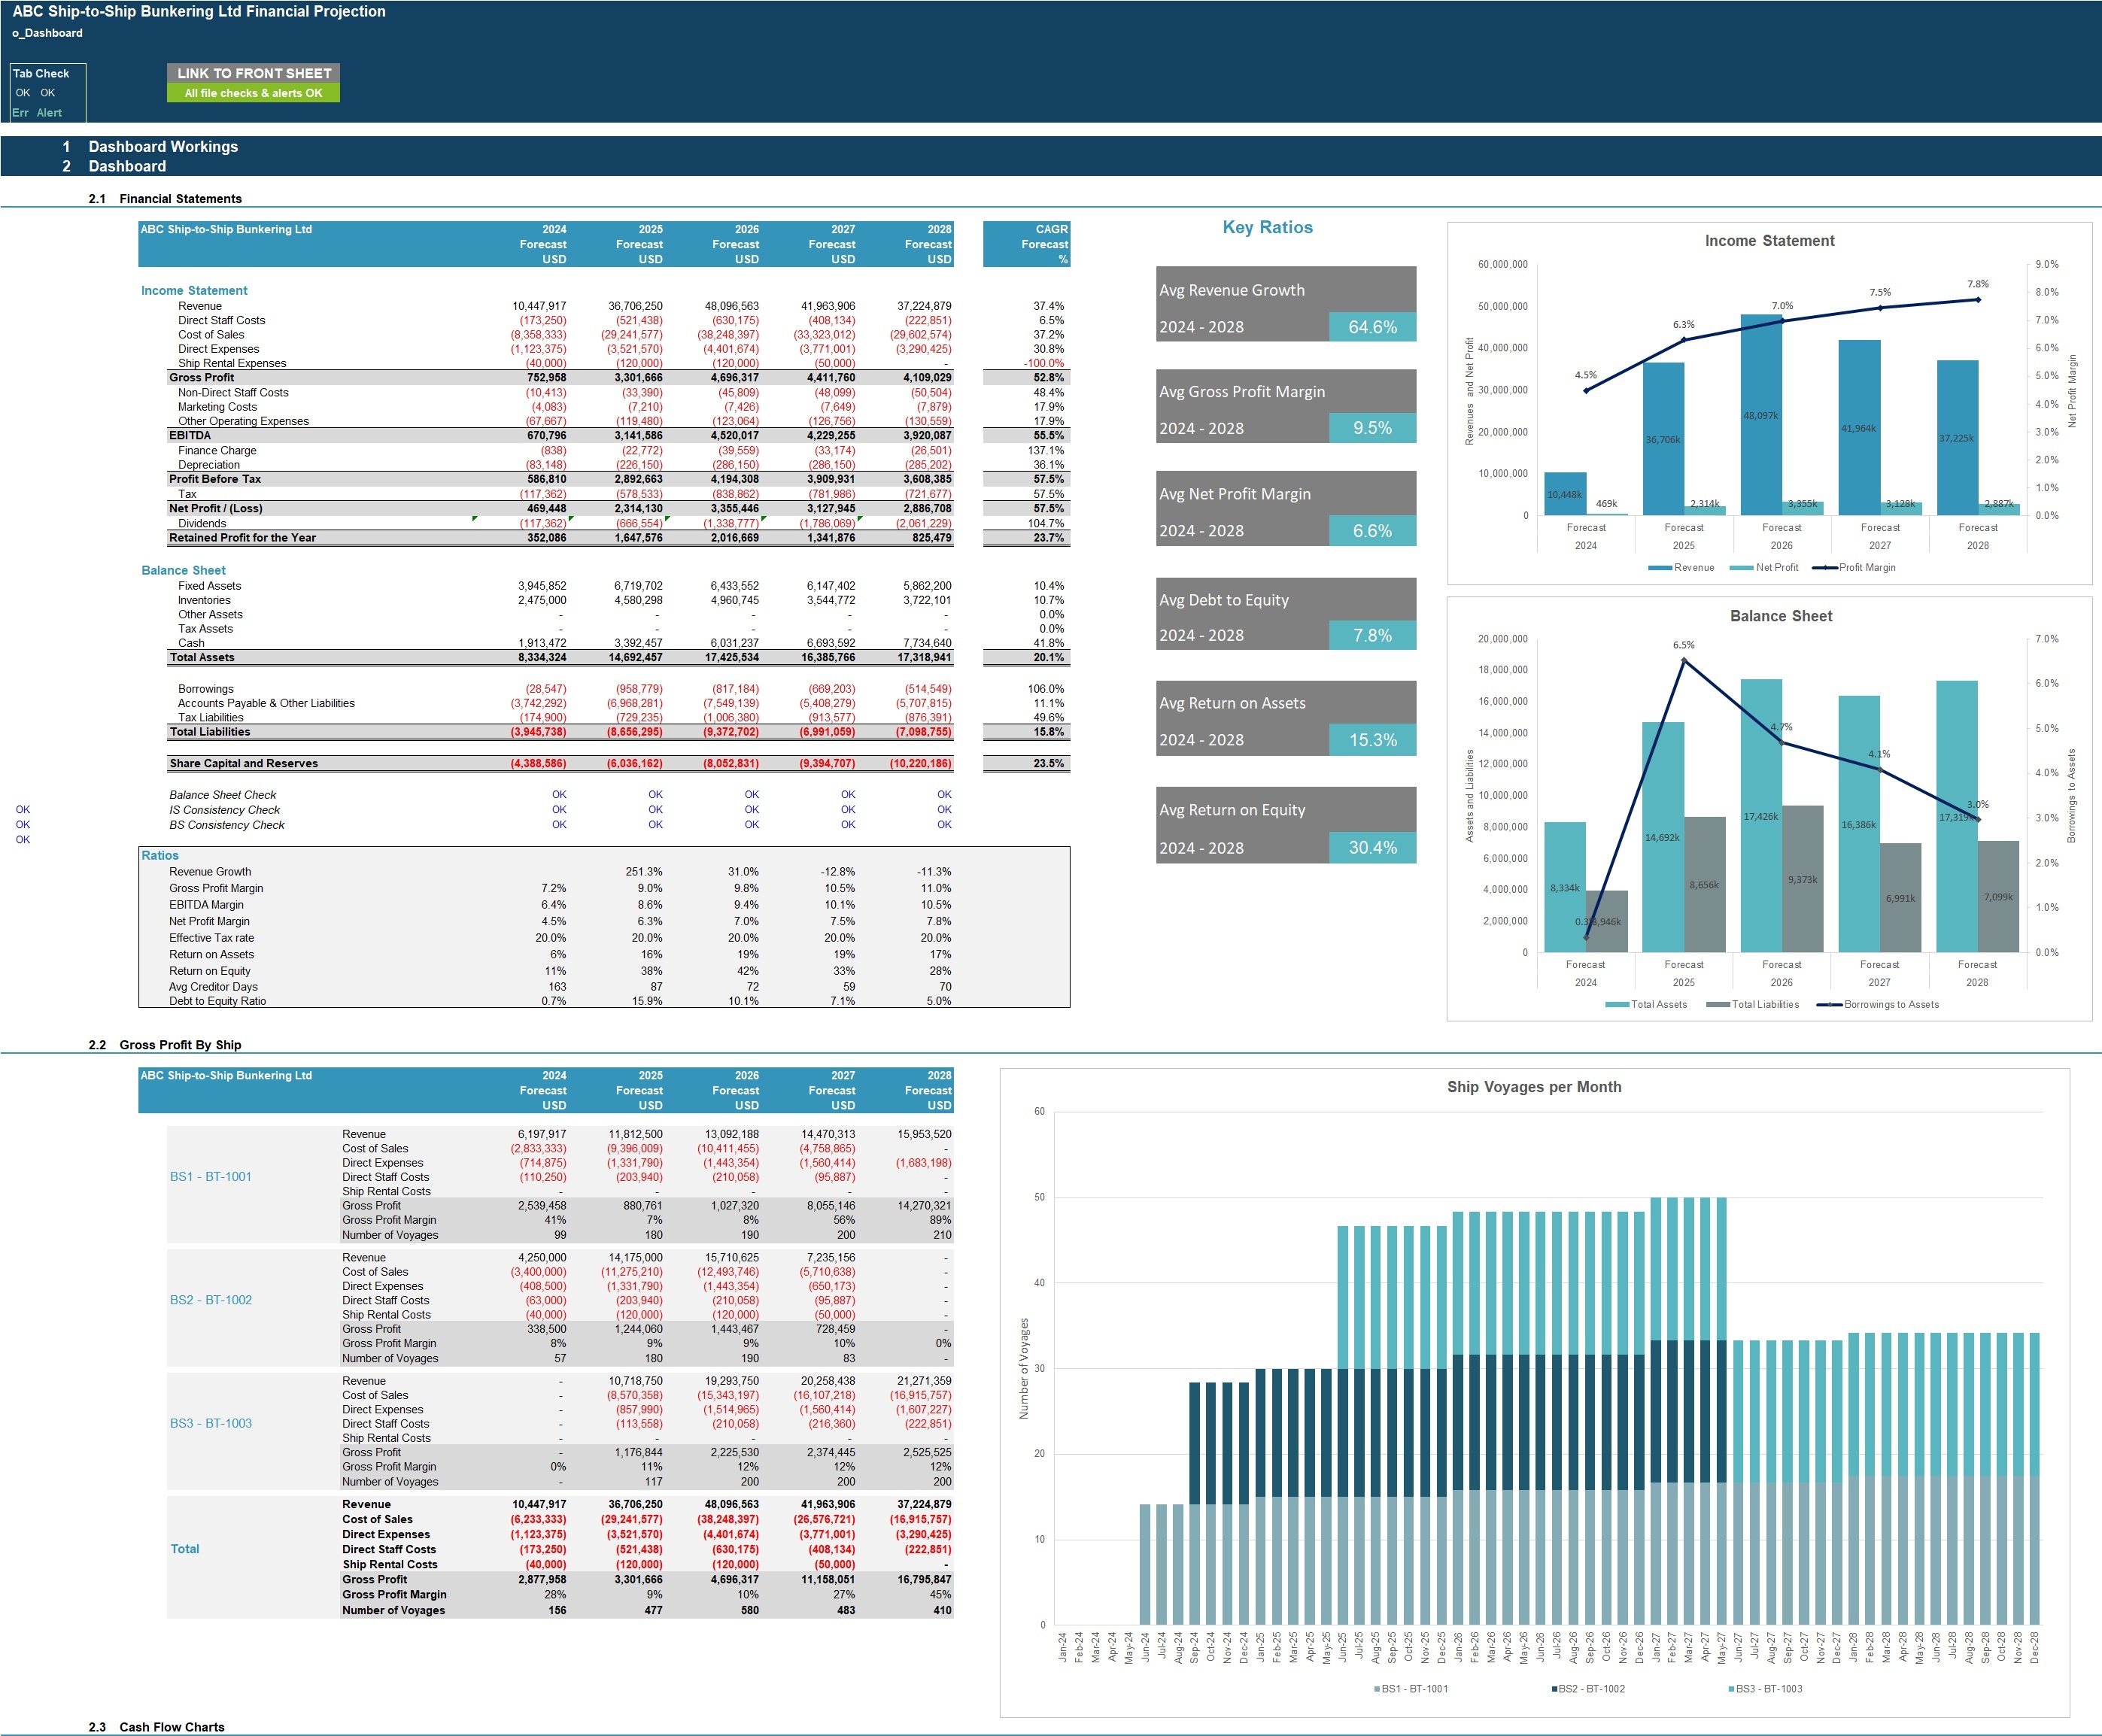This screenshot has width=2102, height=1736.
Task: Open the Dashboard section heading numbered 2
Action: coord(127,167)
